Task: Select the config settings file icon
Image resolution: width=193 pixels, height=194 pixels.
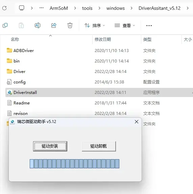Action: (9, 82)
